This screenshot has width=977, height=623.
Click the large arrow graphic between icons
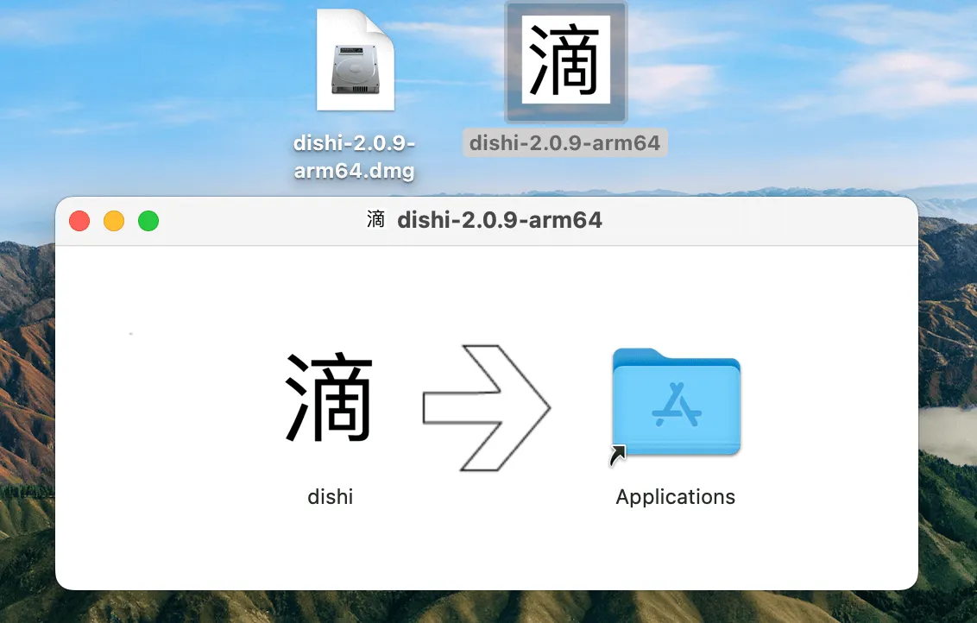486,407
